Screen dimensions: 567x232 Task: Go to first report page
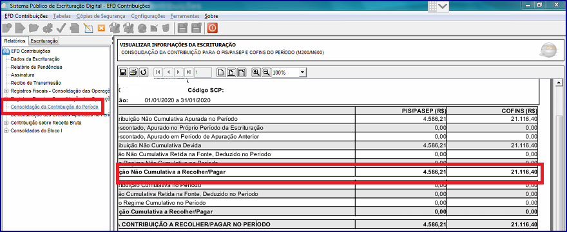[158, 73]
